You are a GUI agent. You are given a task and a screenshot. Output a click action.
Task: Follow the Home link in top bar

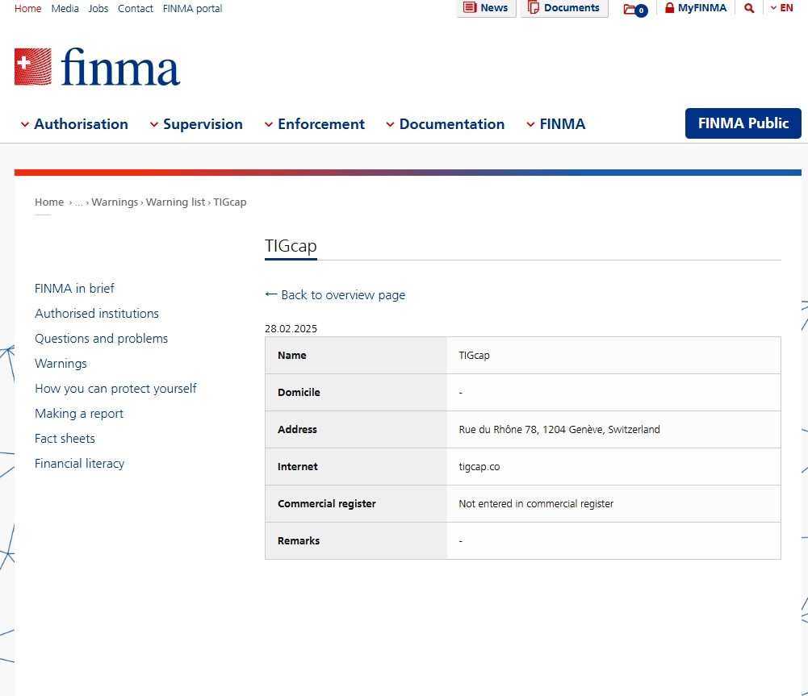[x=27, y=8]
